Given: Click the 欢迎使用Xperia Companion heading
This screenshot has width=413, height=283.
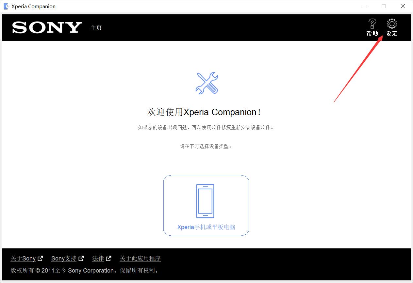Looking at the screenshot, I should click(x=205, y=112).
